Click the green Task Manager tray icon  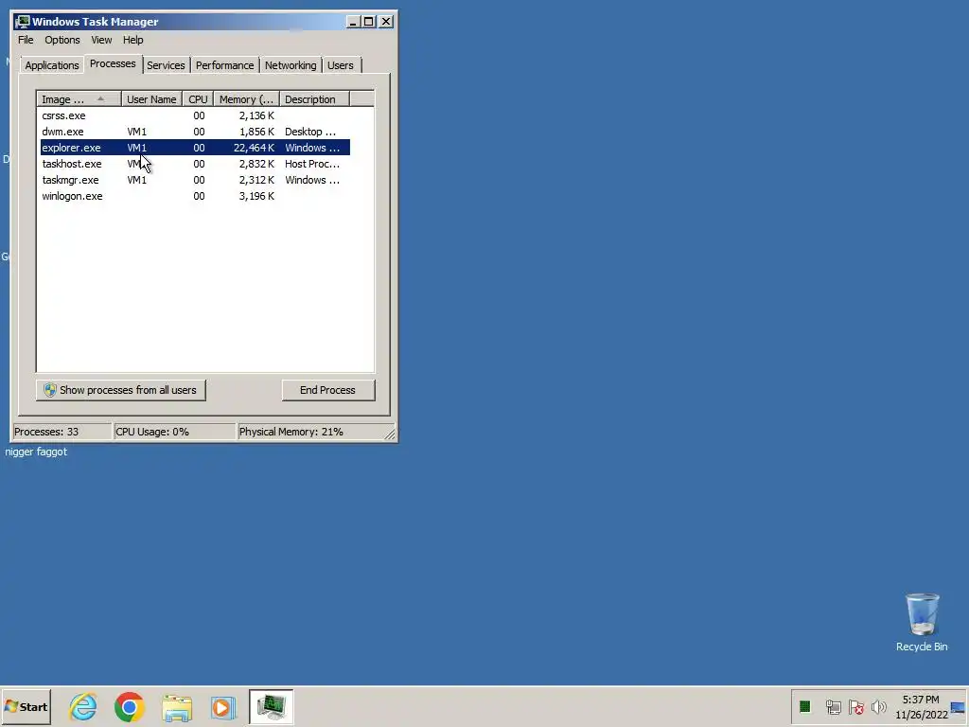804,706
